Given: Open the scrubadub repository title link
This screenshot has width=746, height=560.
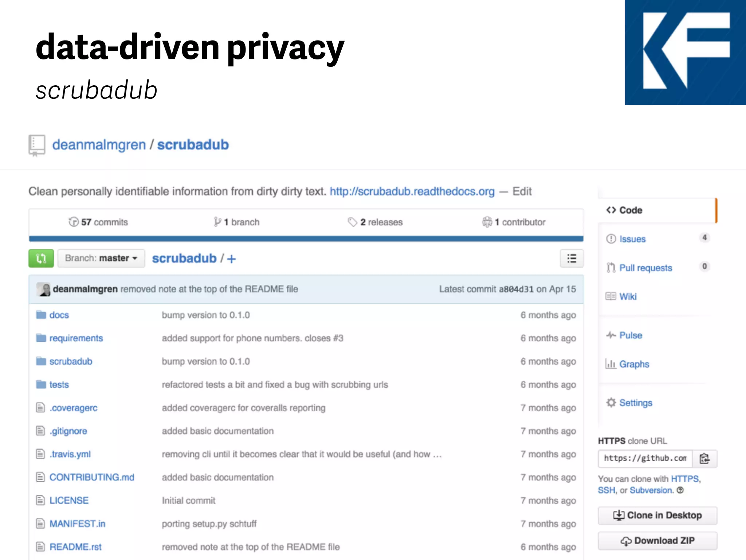Looking at the screenshot, I should tap(193, 145).
